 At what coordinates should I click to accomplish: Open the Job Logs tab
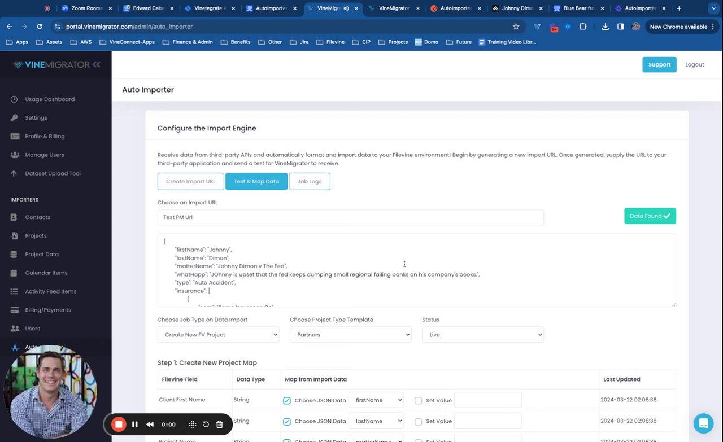coord(310,182)
